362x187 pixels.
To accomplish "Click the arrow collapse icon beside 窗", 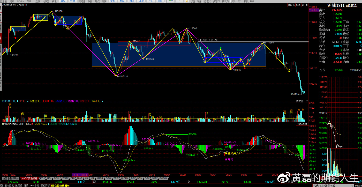I will [307, 5].
